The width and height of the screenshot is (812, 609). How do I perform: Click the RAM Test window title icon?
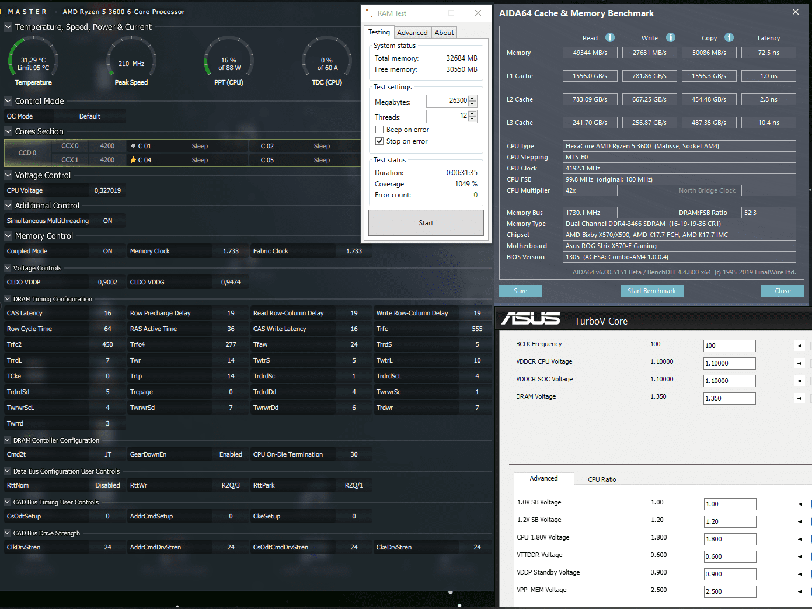pos(369,13)
